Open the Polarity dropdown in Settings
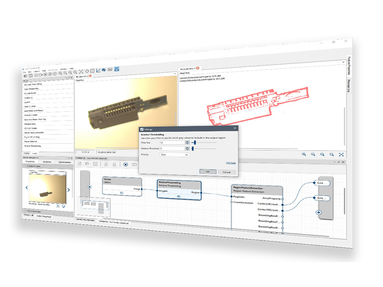 [175, 155]
